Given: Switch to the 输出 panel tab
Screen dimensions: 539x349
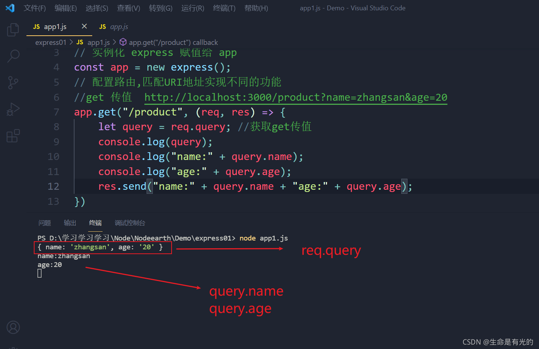Looking at the screenshot, I should [x=70, y=223].
